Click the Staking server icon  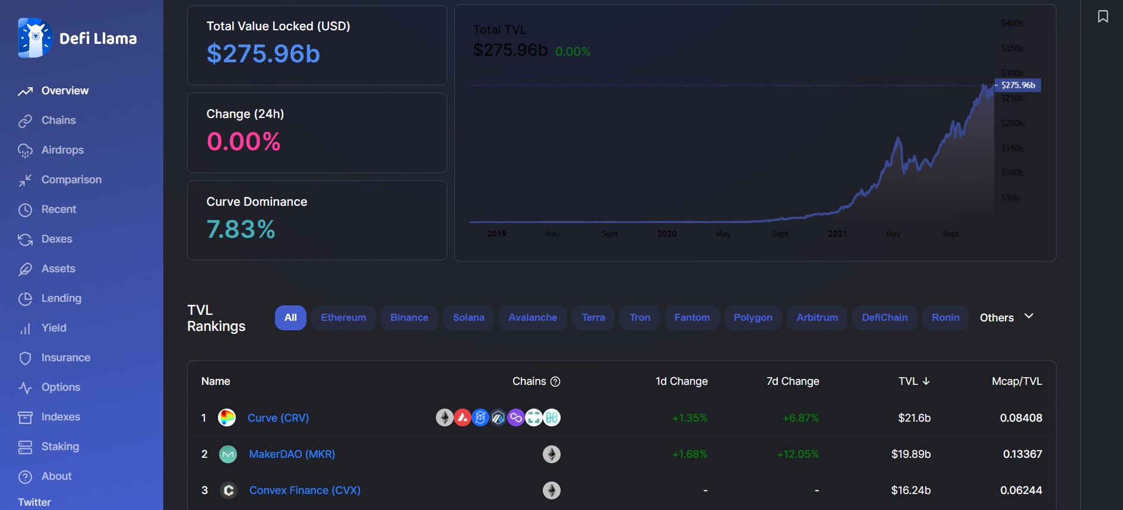[x=25, y=447]
